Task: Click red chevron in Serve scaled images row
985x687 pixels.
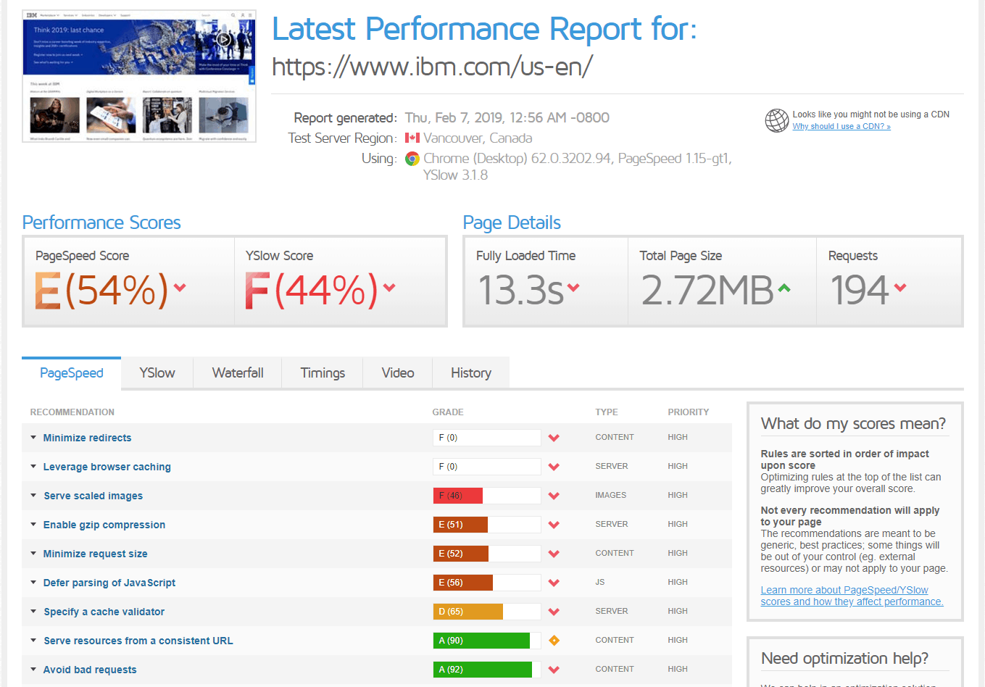Action: tap(554, 496)
